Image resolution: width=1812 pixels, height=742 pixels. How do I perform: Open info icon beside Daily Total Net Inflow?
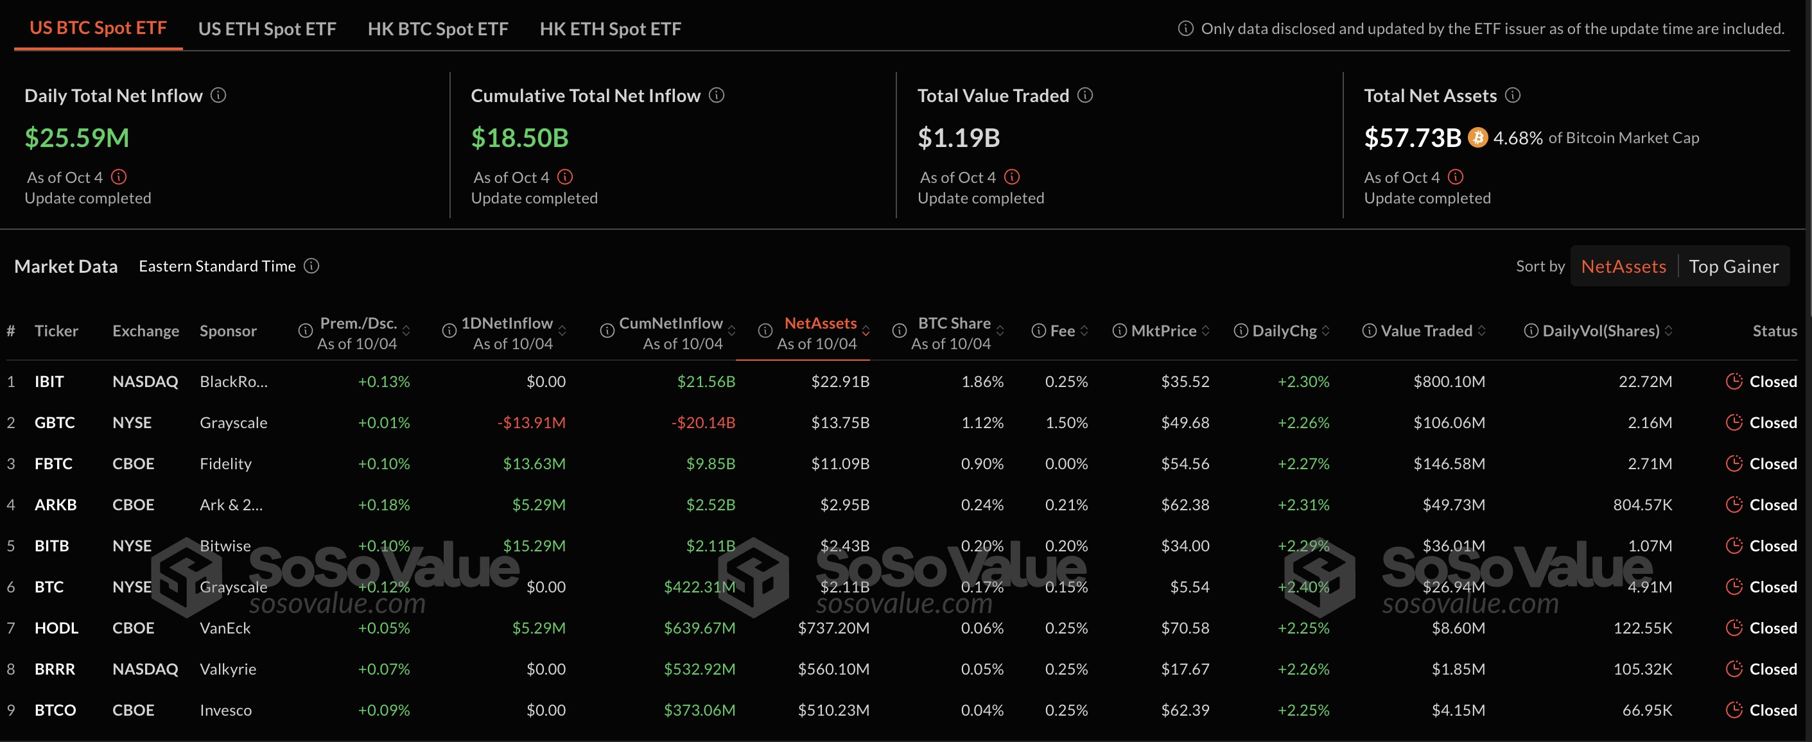tap(219, 95)
